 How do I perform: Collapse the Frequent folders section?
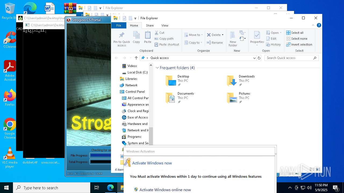click(x=157, y=68)
